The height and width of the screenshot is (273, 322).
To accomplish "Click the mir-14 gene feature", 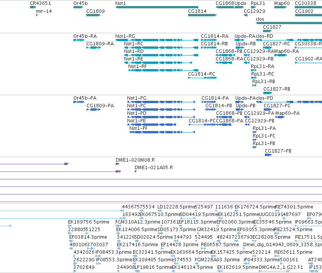I will click(37, 15).
